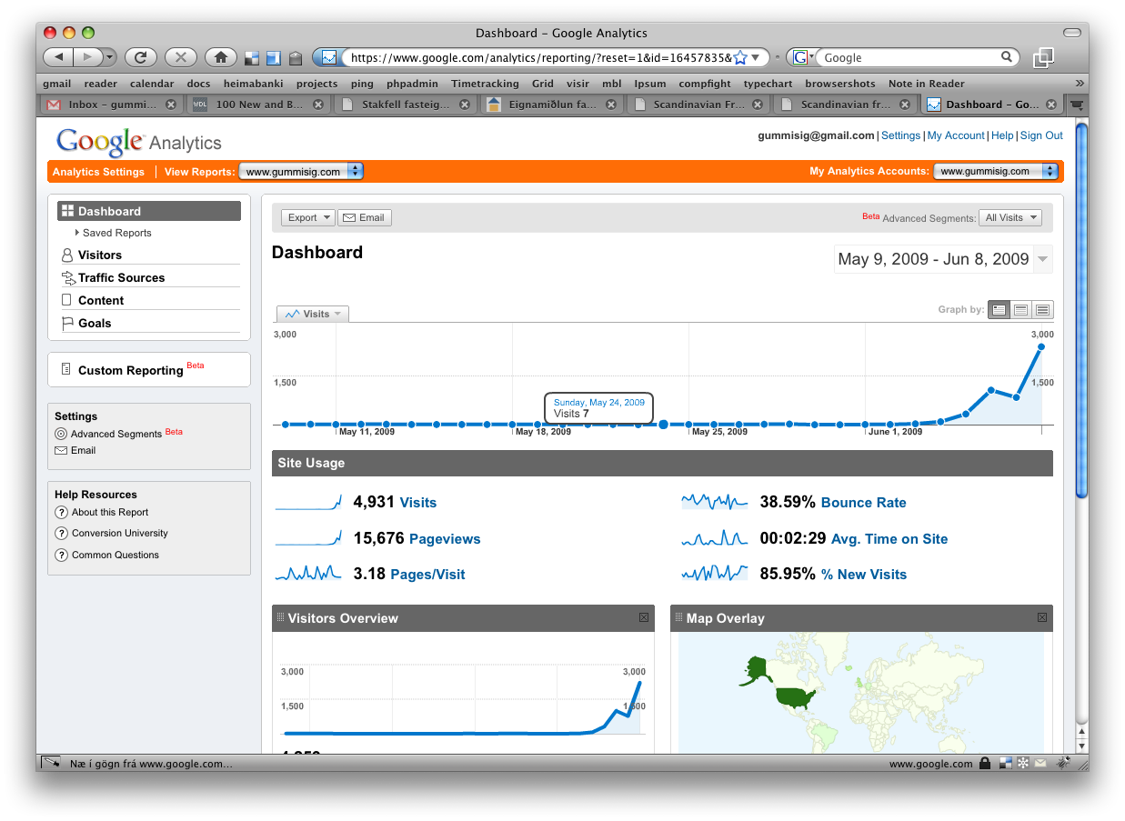
Task: Click the snowflake icon in status bar
Action: 1022,764
